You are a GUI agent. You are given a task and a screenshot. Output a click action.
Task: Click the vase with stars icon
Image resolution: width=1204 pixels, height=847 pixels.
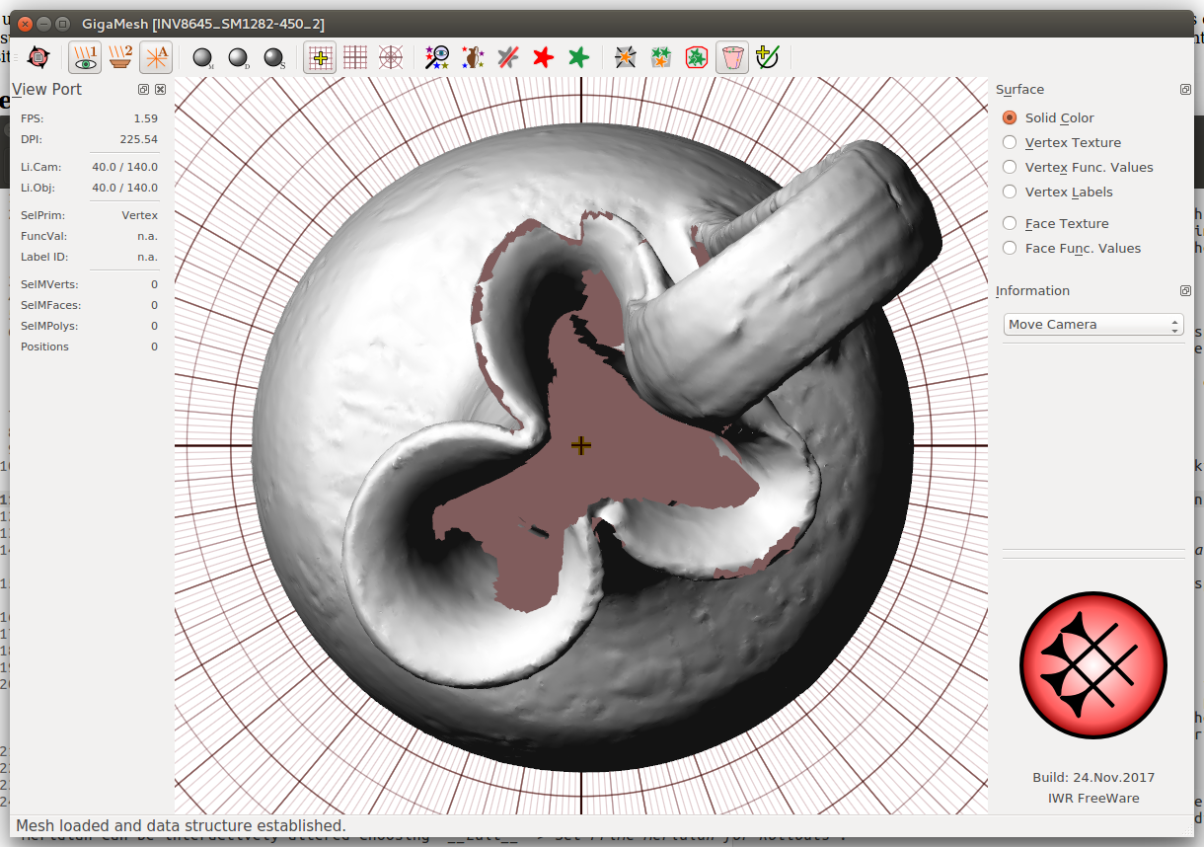(473, 57)
